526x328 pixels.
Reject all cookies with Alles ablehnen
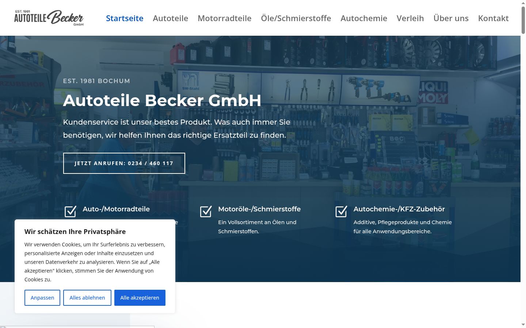tap(87, 298)
